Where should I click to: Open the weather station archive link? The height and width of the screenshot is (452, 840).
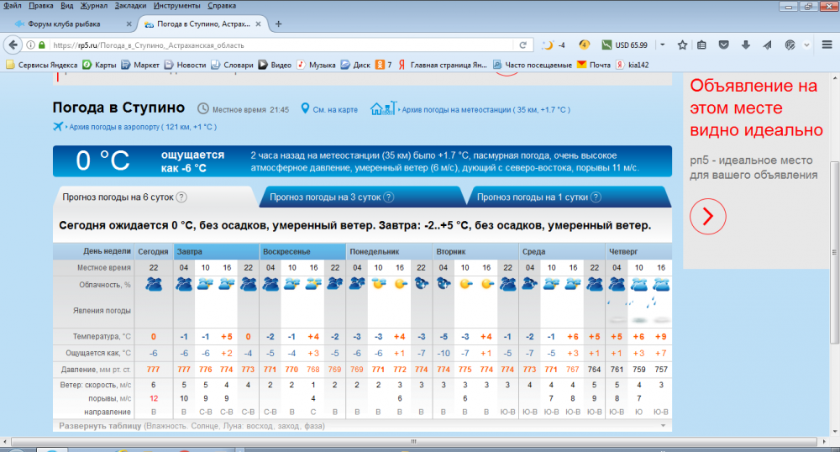tap(483, 109)
